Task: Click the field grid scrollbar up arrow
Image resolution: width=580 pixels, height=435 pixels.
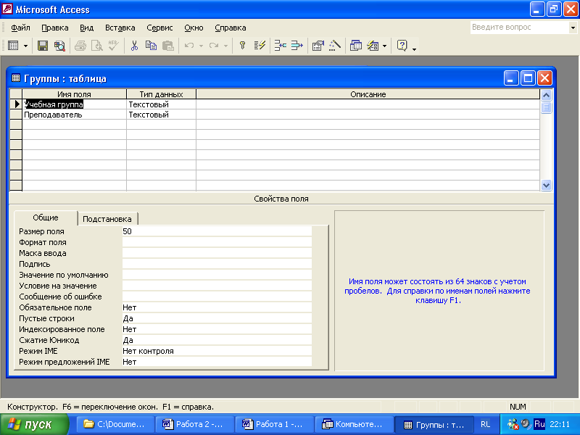Action: click(x=547, y=95)
